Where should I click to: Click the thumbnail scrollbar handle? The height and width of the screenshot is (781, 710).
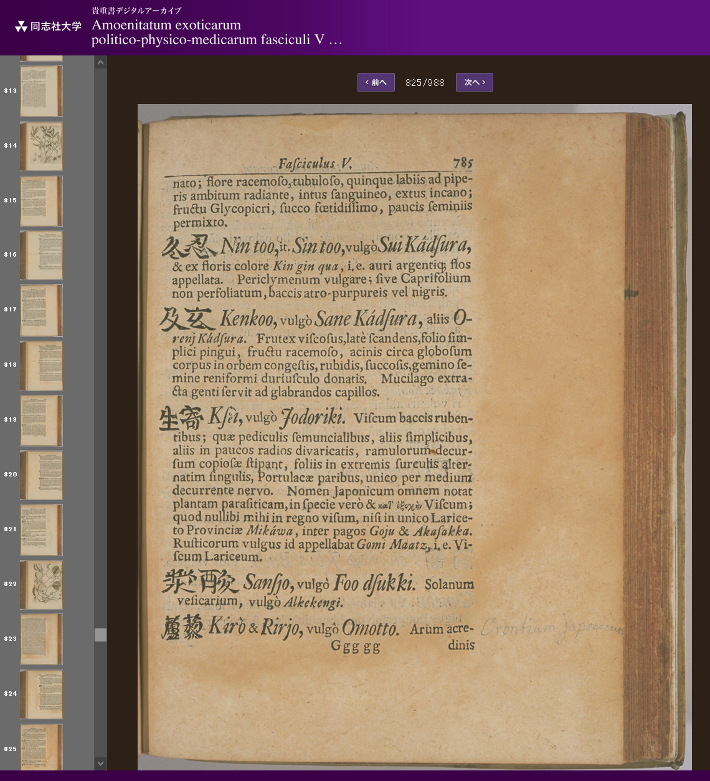click(x=100, y=635)
